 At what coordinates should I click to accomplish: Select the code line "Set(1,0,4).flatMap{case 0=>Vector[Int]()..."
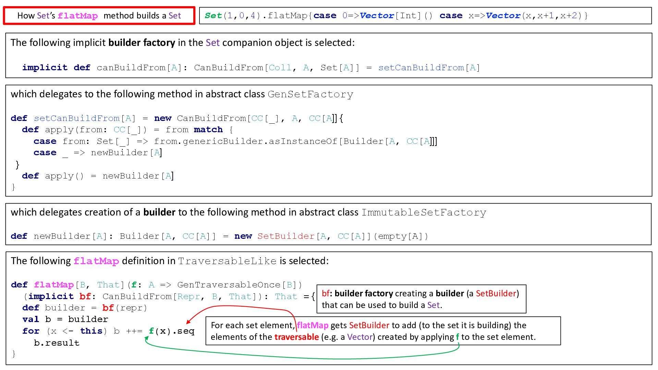[396, 16]
